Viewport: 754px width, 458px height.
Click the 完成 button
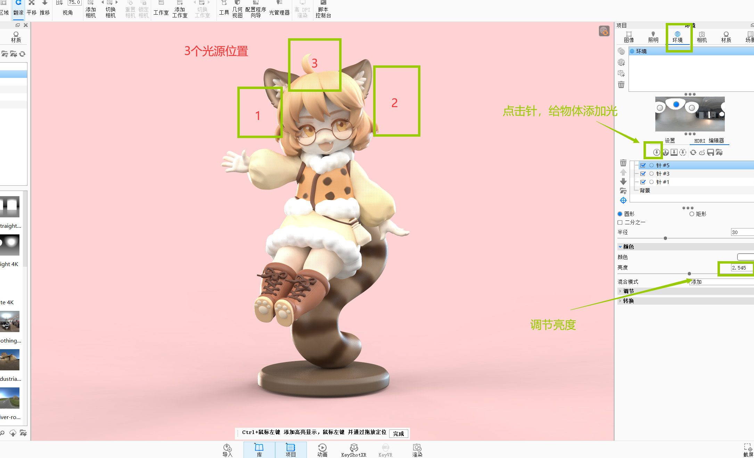(x=398, y=434)
